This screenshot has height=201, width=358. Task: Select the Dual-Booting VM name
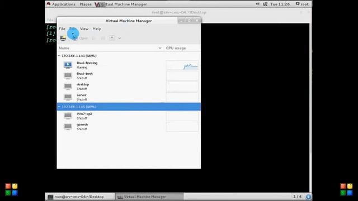pos(87,63)
